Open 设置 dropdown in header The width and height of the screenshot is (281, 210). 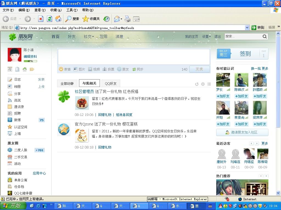tap(206, 37)
